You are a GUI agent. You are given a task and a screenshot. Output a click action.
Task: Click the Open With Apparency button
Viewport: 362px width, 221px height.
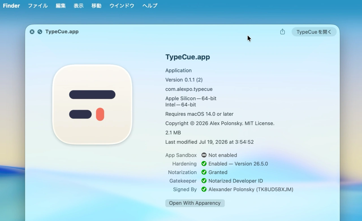pyautogui.click(x=195, y=203)
